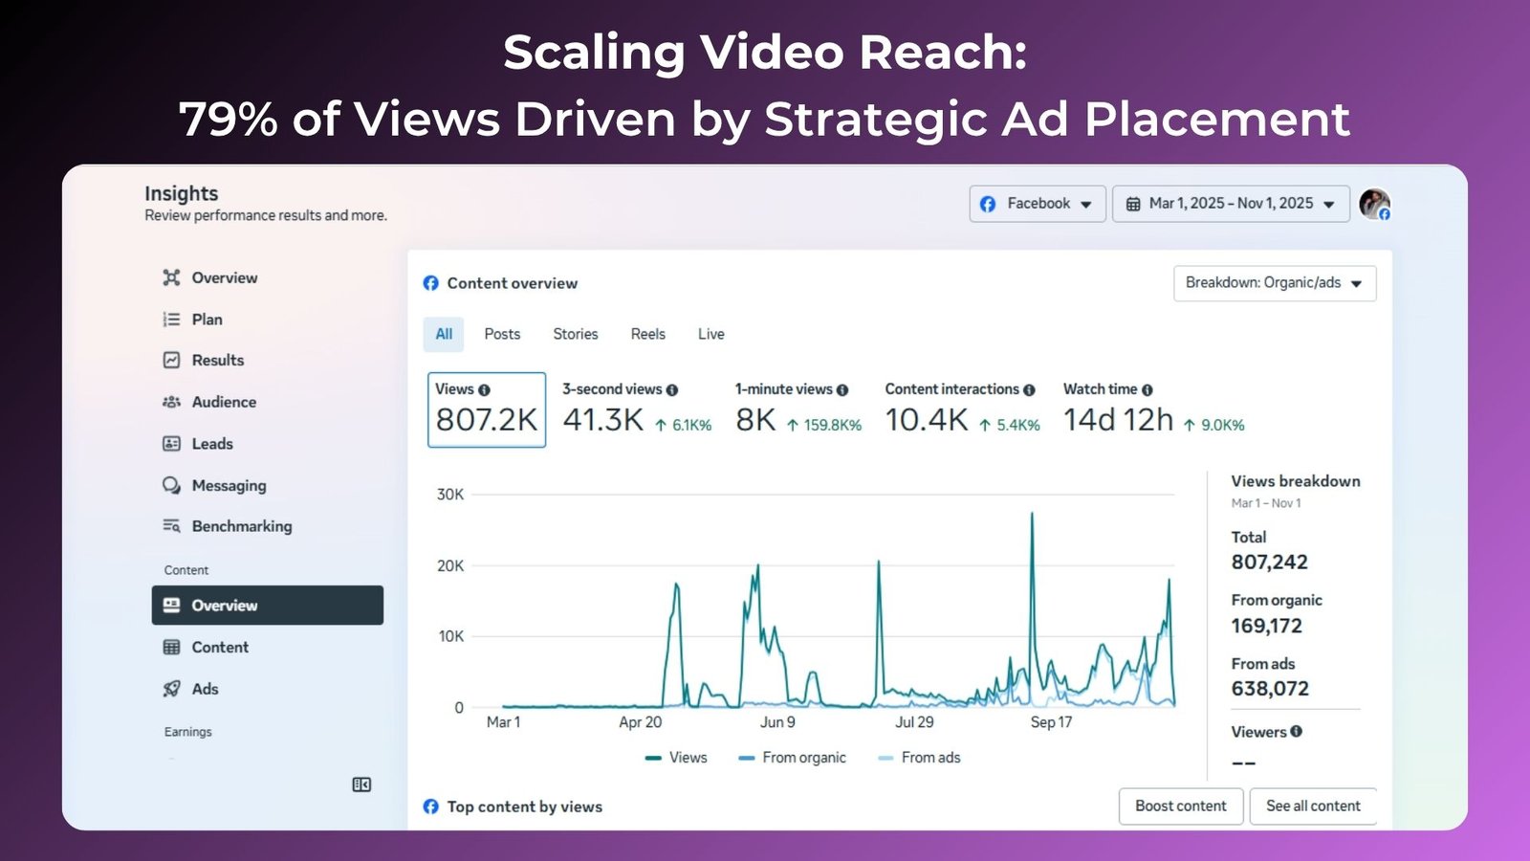1530x861 pixels.
Task: Toggle the From ads legend item
Action: [919, 758]
